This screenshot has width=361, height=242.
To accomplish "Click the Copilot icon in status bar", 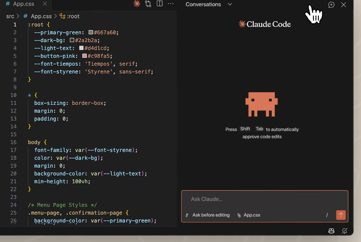I will pyautogui.click(x=331, y=231).
